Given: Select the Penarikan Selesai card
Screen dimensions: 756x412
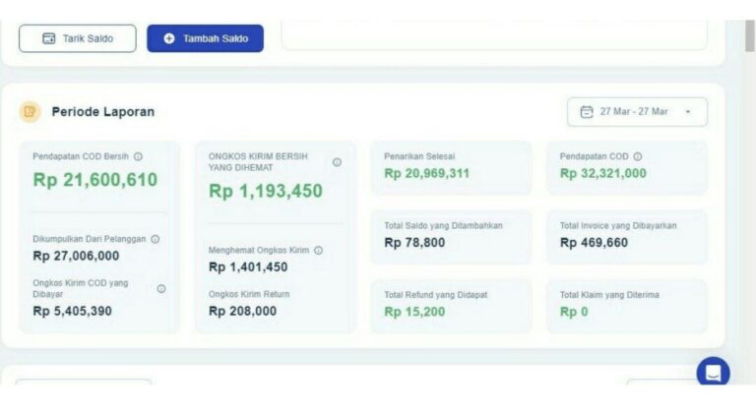Looking at the screenshot, I should [x=451, y=167].
